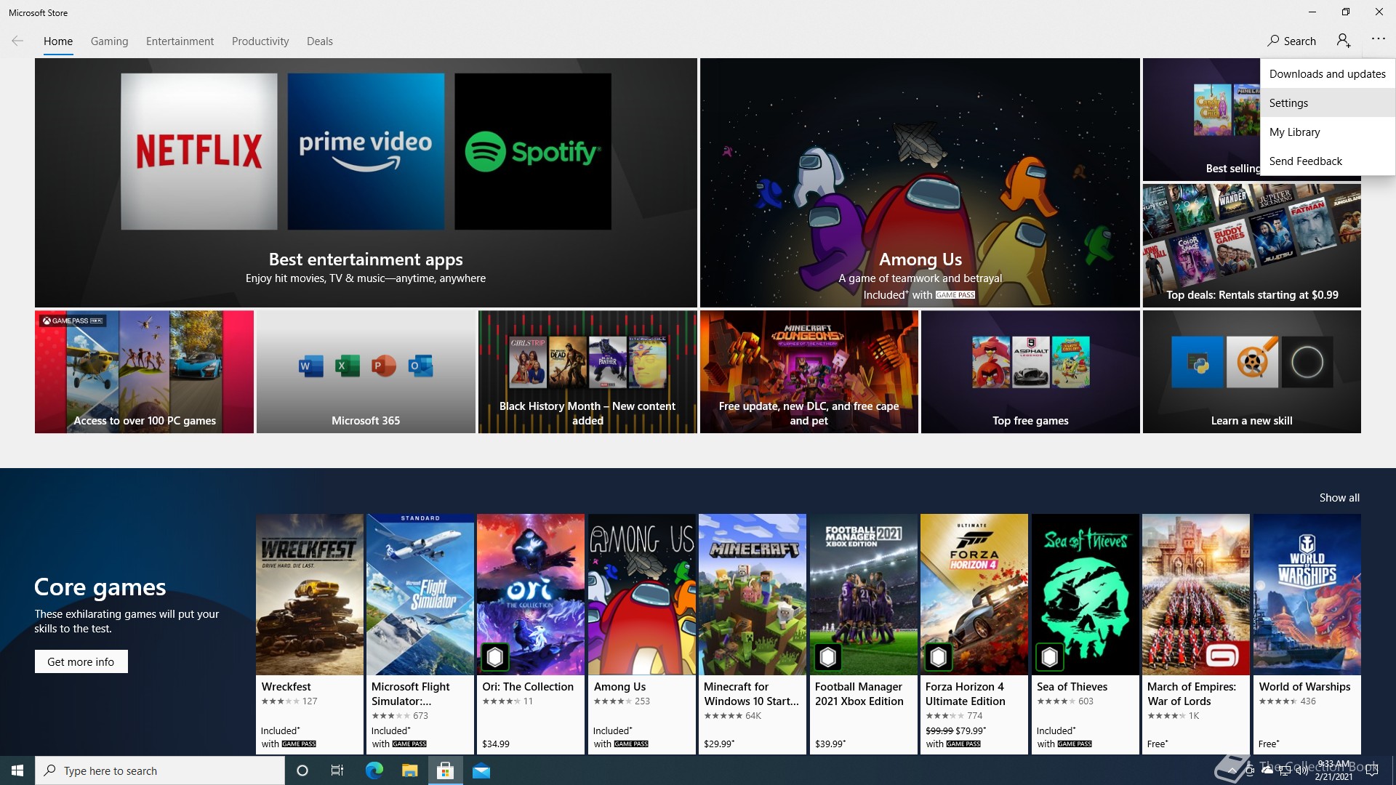
Task: Open Football Manager 2021 Xbox Edition card
Action: (x=863, y=634)
